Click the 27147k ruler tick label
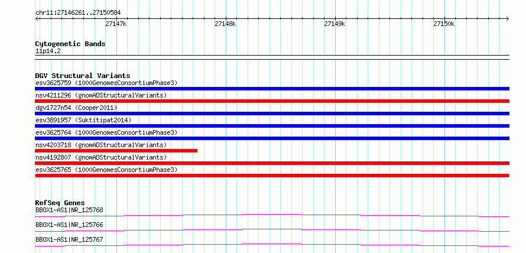526x253 pixels. point(116,24)
